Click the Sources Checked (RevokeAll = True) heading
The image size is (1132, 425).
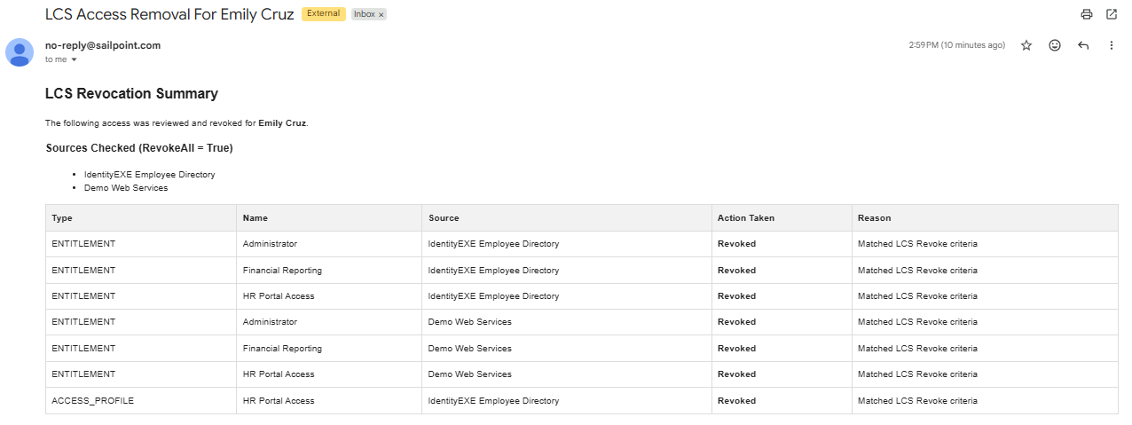139,148
